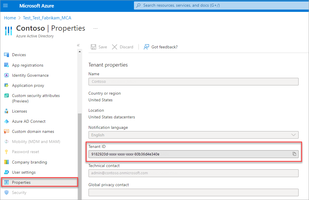Click the Tenant ID field

click(x=193, y=154)
